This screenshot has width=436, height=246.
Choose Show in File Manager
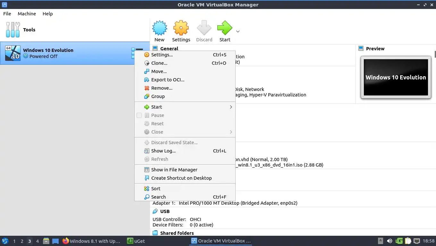(x=185, y=170)
